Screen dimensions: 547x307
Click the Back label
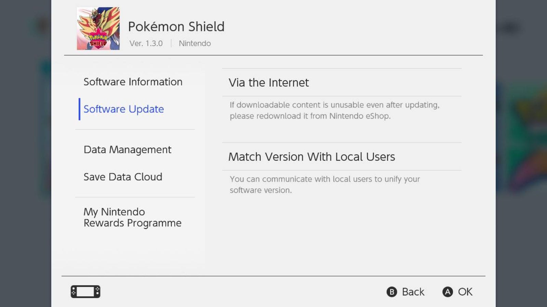click(413, 292)
